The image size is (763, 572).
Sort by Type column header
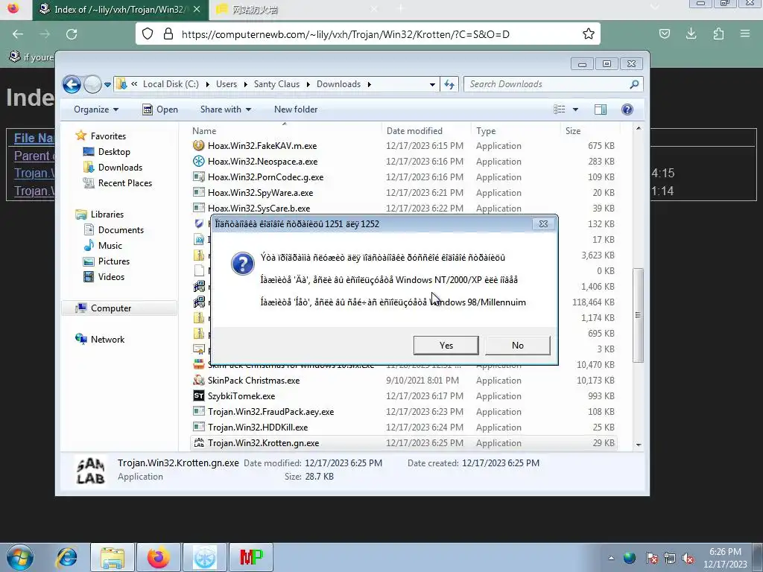[x=516, y=131]
